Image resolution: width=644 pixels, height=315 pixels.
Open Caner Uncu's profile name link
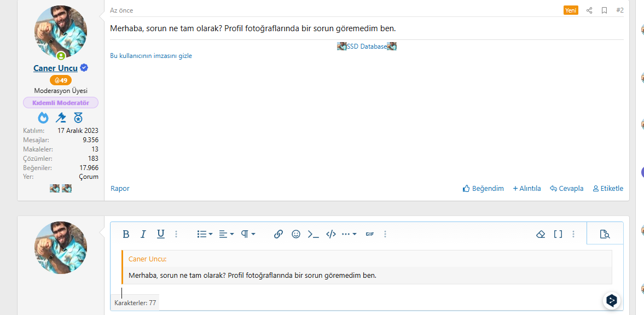[x=55, y=68]
